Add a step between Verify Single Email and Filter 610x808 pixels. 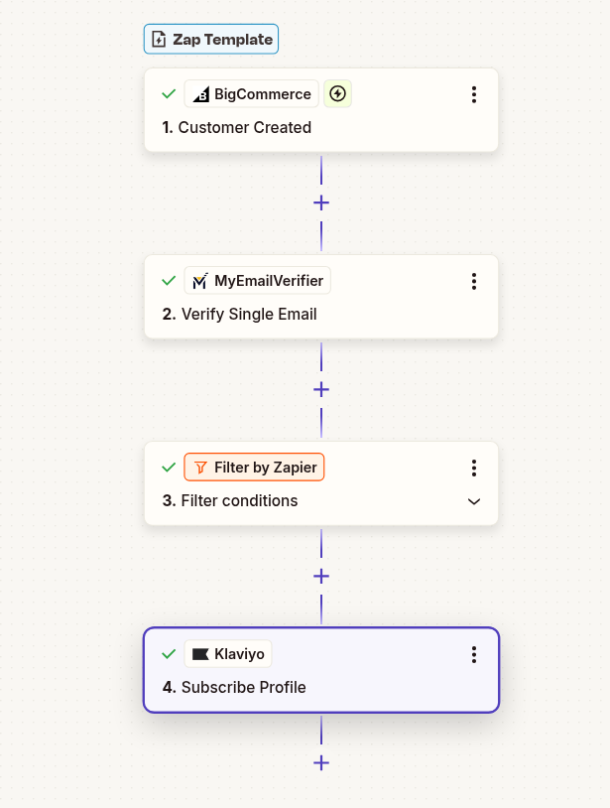(321, 389)
